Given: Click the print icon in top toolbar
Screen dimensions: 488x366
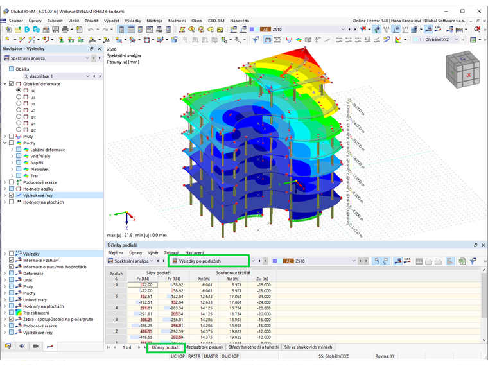Looking at the screenshot, I should point(65,30).
